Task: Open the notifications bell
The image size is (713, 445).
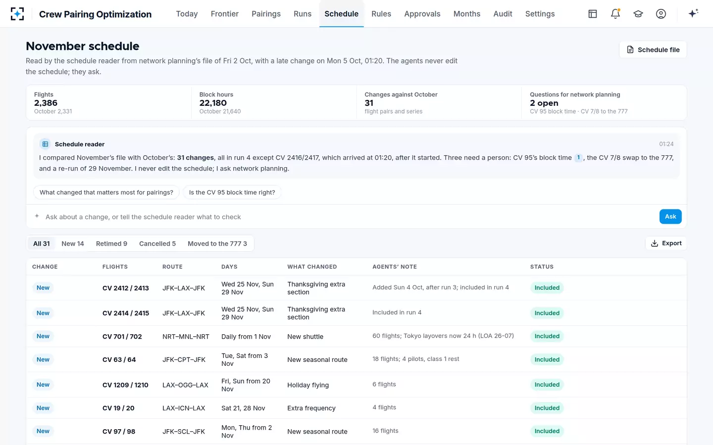Action: [615, 14]
